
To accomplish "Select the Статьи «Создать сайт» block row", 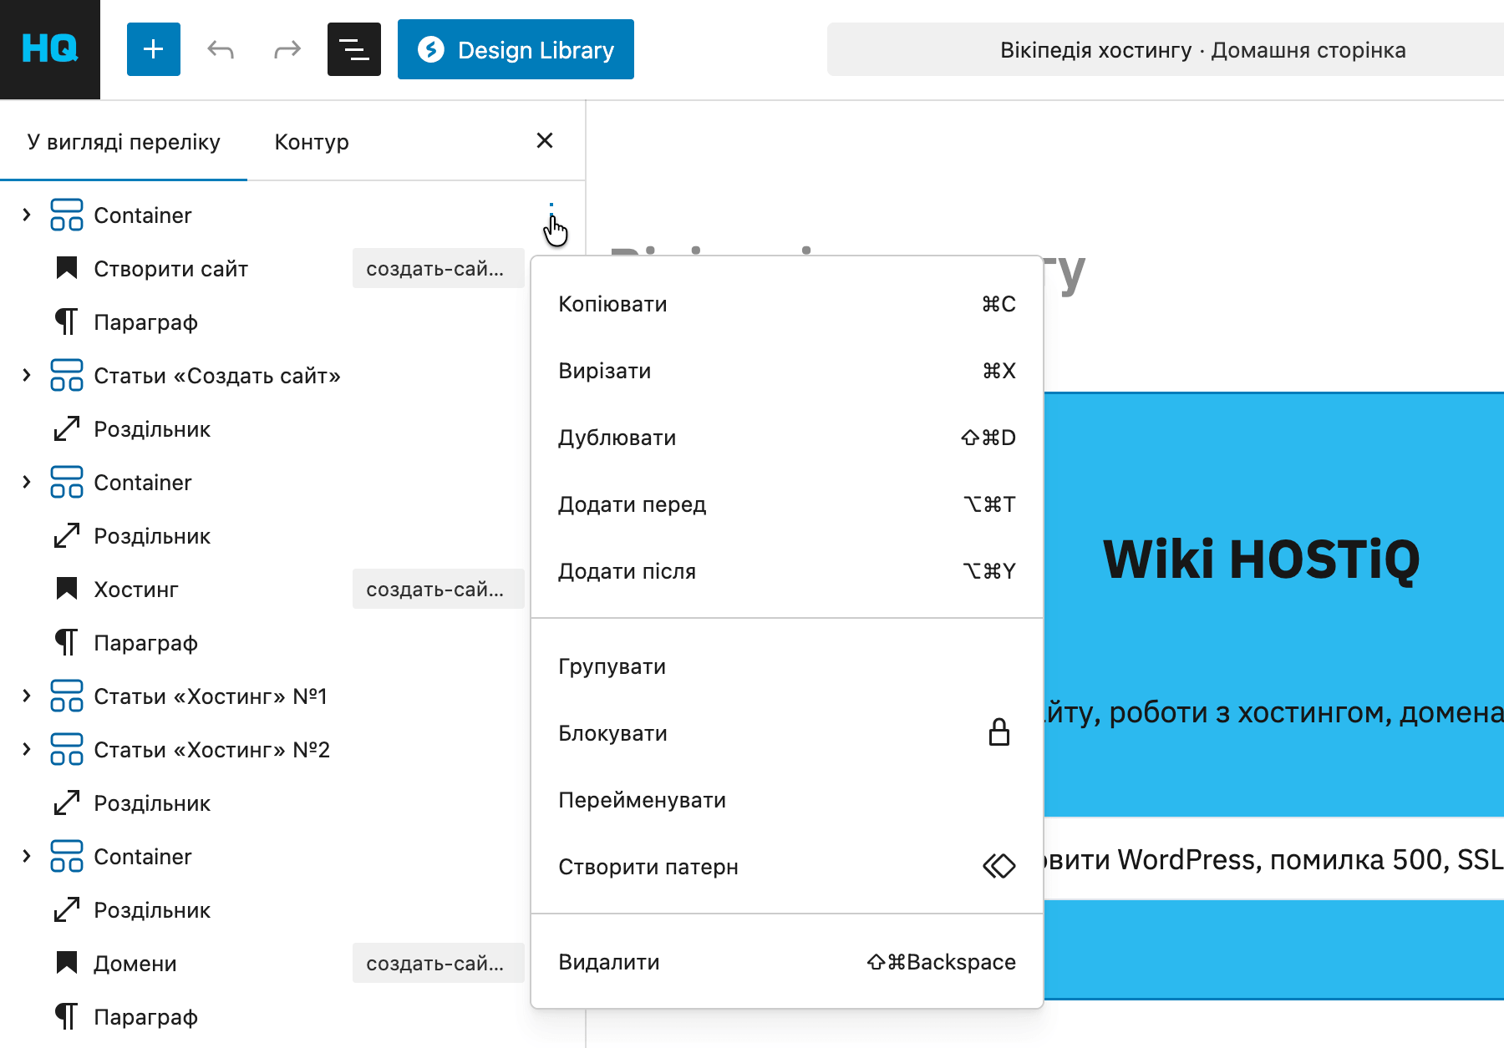I will click(x=217, y=376).
